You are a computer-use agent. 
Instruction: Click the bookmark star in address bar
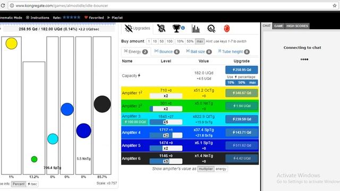(x=335, y=6)
